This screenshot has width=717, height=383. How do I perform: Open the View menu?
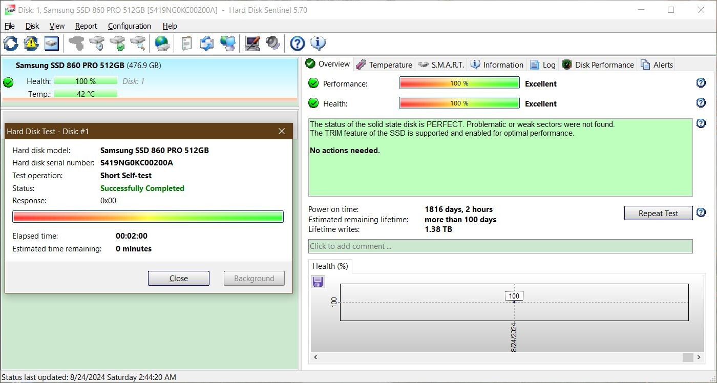click(x=57, y=26)
